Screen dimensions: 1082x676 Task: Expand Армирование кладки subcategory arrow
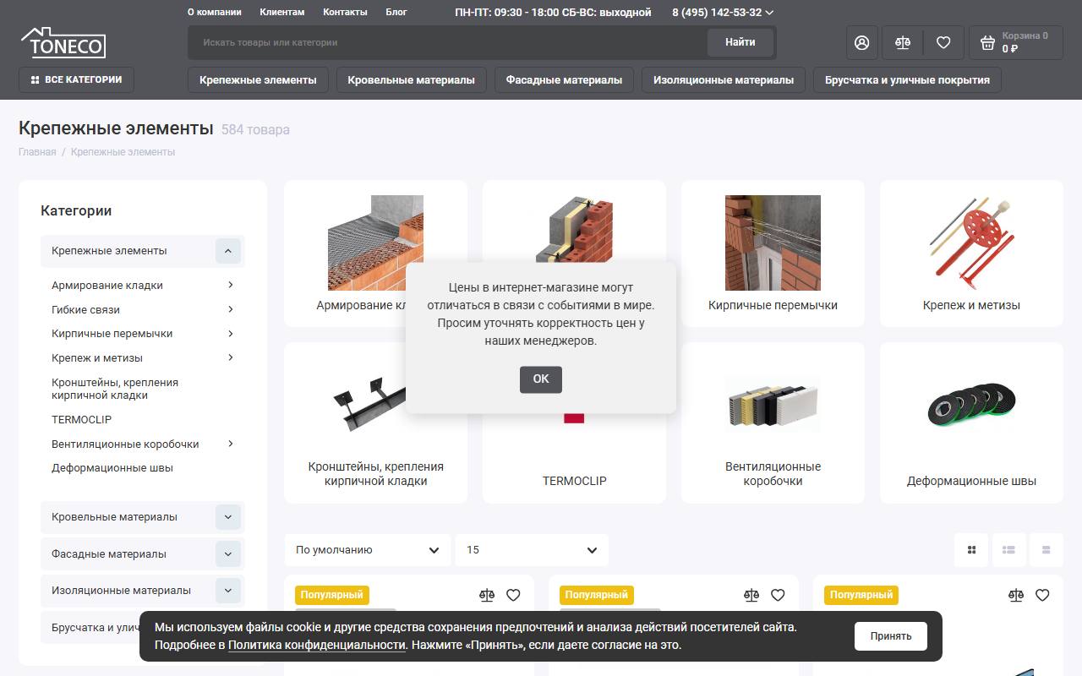pos(231,285)
